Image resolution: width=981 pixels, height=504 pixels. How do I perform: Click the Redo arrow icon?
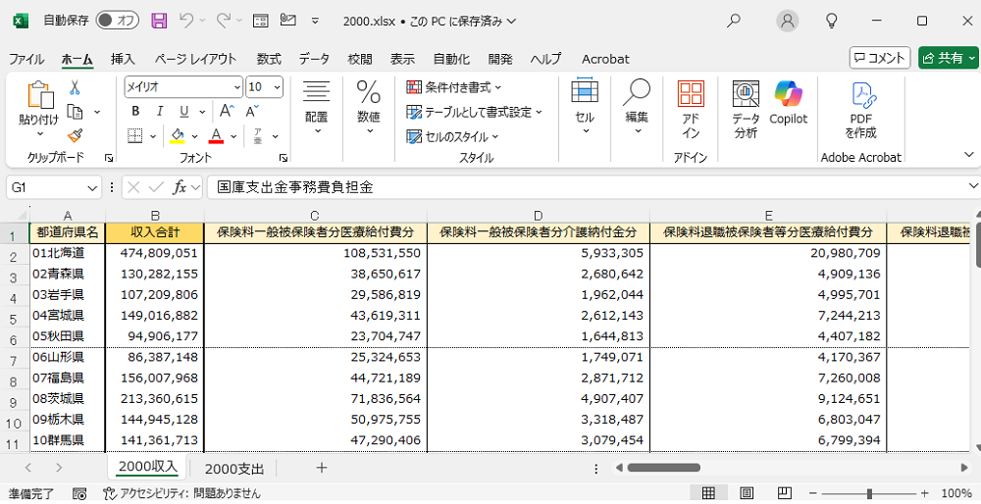pyautogui.click(x=224, y=21)
